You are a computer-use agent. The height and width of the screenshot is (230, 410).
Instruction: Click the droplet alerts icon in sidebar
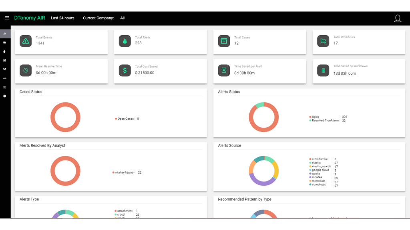pyautogui.click(x=5, y=52)
